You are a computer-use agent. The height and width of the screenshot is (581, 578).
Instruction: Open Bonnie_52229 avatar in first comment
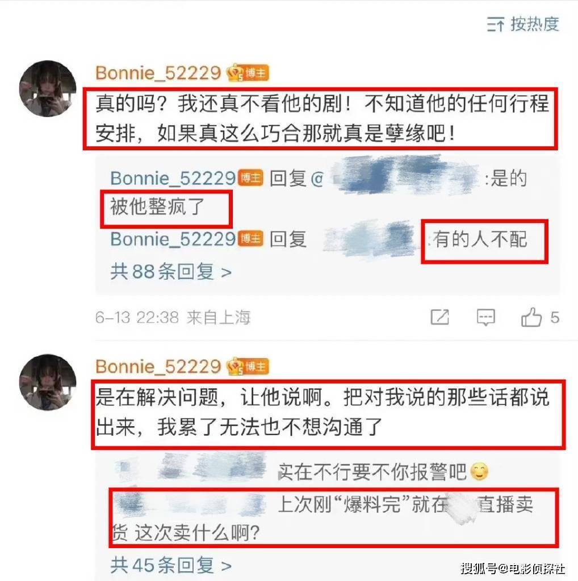[48, 89]
